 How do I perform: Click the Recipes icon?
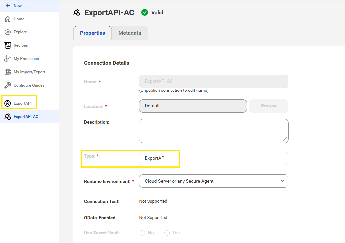point(8,45)
